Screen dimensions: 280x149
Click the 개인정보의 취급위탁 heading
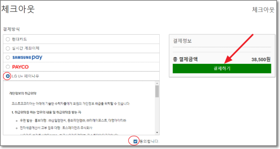23,93
